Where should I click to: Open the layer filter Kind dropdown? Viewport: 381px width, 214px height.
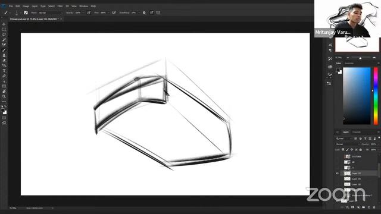pyautogui.click(x=344, y=139)
